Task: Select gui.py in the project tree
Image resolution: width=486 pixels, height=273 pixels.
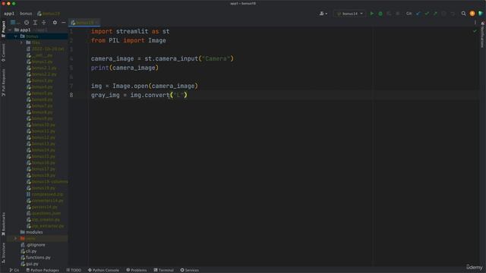Action: (x=32, y=264)
